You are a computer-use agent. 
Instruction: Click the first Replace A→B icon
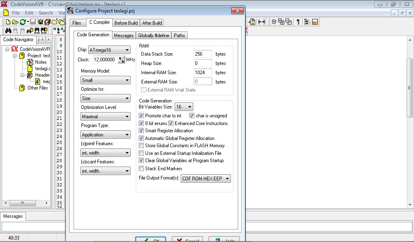pyautogui.click(x=37, y=31)
